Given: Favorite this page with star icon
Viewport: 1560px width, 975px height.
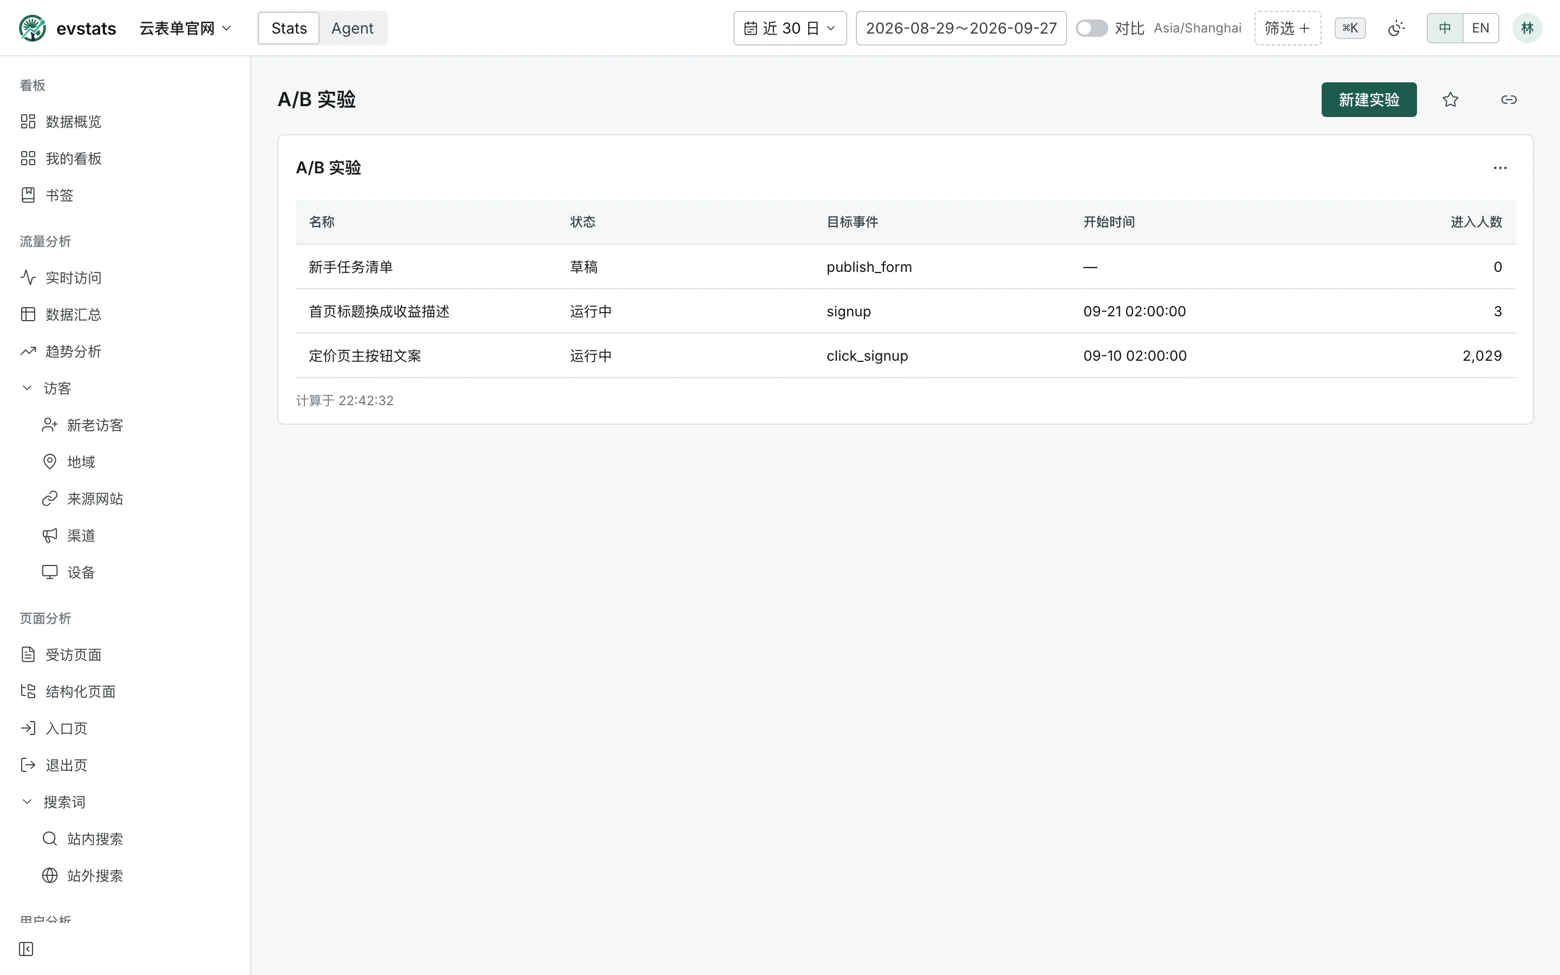Looking at the screenshot, I should (1451, 100).
